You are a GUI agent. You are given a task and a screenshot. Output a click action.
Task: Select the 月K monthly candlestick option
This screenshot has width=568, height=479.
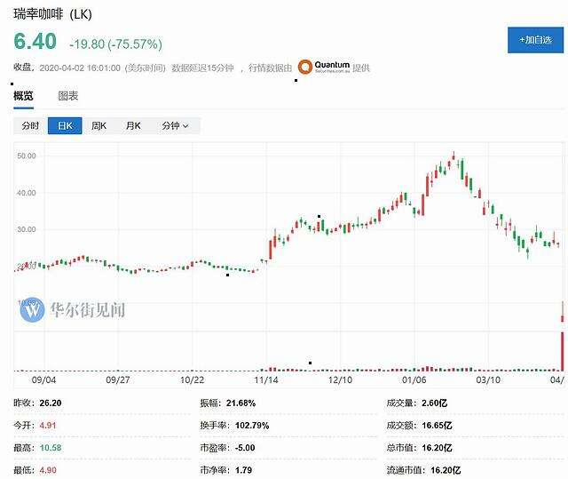pos(133,126)
